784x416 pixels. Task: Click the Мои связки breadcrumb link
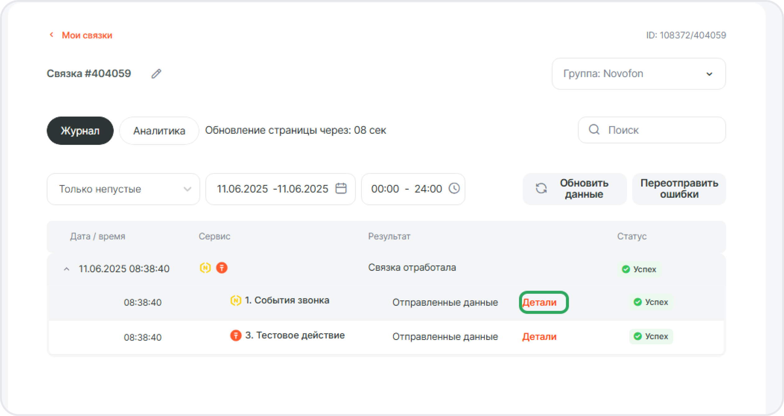point(87,35)
